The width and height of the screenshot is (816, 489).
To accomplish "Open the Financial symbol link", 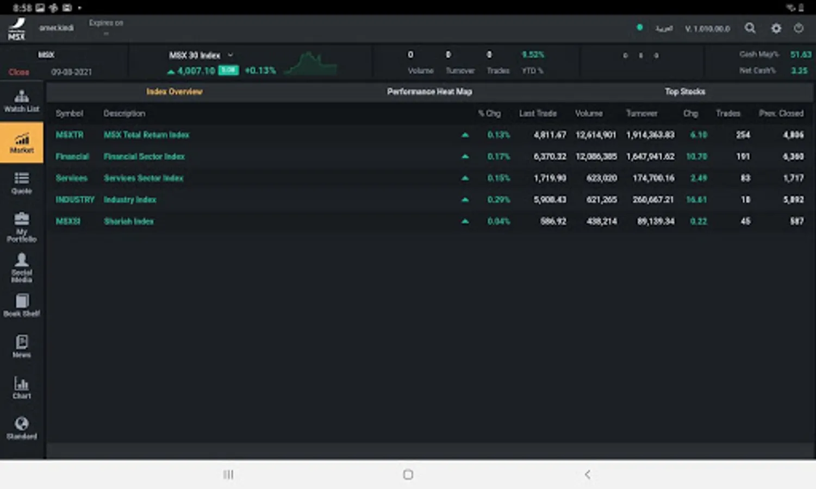I will tap(72, 156).
